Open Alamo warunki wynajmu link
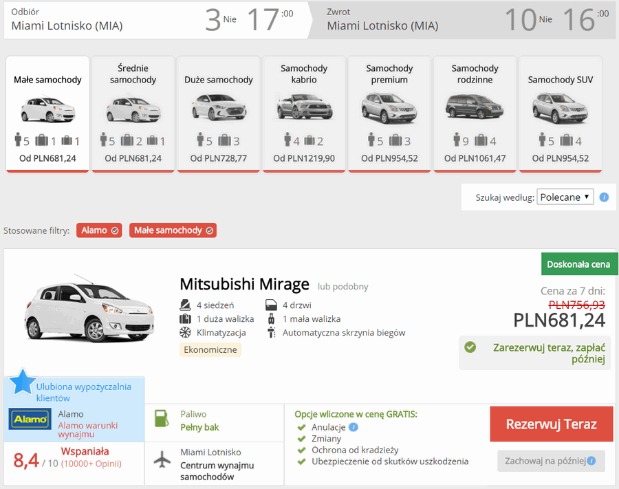This screenshot has width=619, height=489. point(87,429)
